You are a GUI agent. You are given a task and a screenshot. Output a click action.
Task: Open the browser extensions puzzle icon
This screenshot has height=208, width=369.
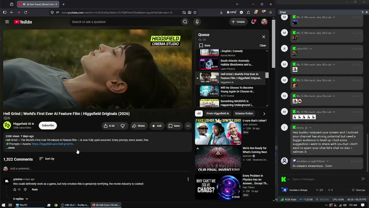coord(248,12)
